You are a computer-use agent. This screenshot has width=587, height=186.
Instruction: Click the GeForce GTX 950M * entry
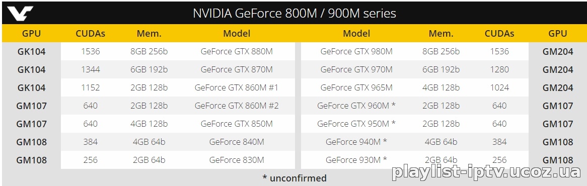pos(356,123)
